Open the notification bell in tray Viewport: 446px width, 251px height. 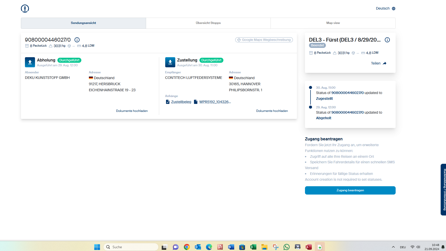(x=443, y=247)
